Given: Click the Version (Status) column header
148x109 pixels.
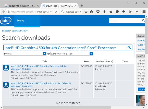Looking at the screenshot, I should pyautogui.click(x=104, y=61).
